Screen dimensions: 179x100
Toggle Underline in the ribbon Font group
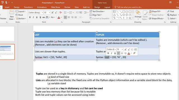coord(37,17)
